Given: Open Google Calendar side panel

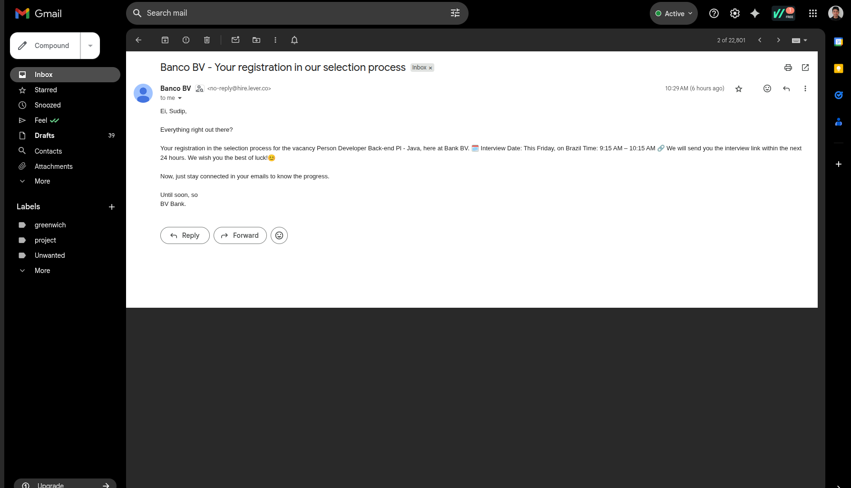Looking at the screenshot, I should click(x=839, y=42).
